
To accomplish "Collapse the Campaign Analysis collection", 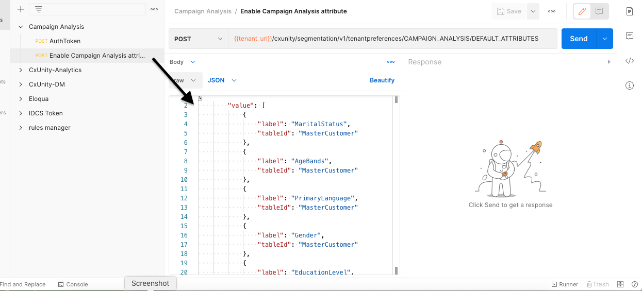I will [21, 27].
